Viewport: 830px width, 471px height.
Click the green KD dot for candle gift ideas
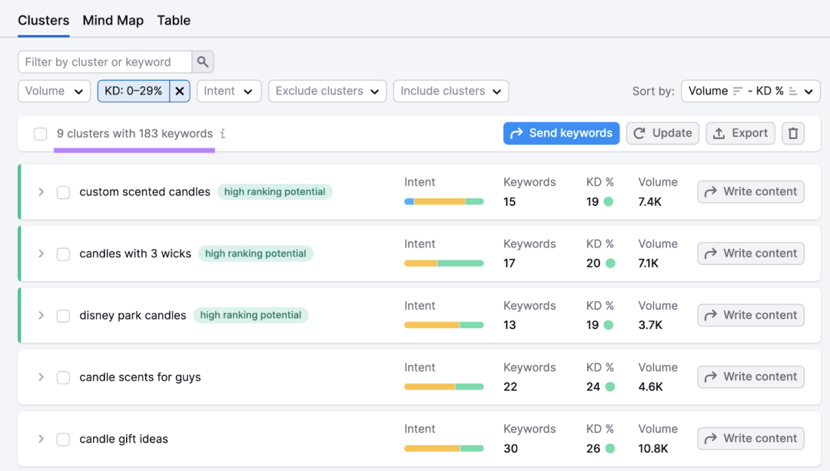610,448
